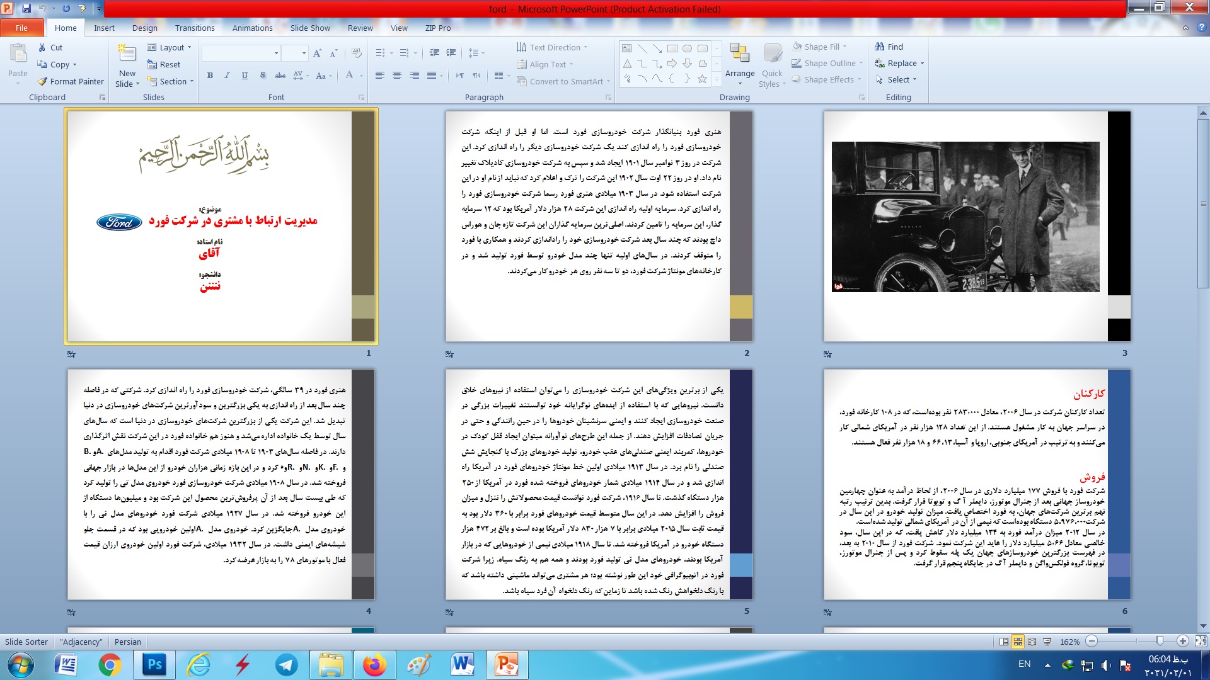The height and width of the screenshot is (680, 1210).
Task: Click the Find button in Editing
Action: (x=889, y=47)
